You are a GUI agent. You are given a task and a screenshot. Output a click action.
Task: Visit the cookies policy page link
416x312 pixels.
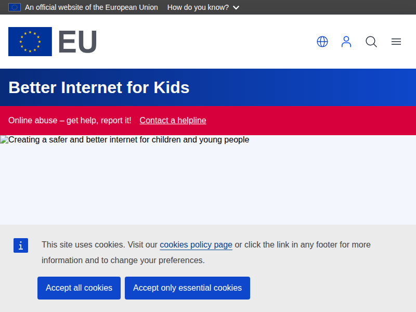pyautogui.click(x=196, y=244)
